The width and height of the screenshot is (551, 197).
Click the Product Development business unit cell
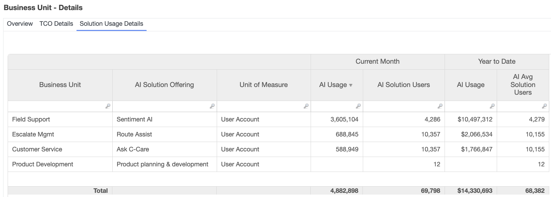pyautogui.click(x=42, y=164)
